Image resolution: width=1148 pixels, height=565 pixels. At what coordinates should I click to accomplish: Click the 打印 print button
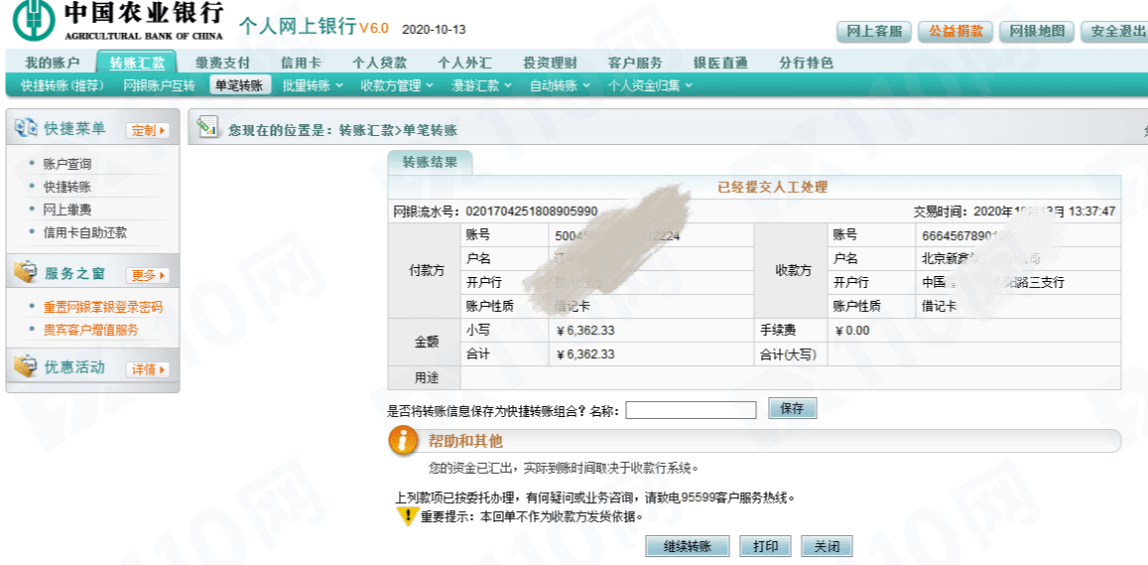(x=766, y=547)
